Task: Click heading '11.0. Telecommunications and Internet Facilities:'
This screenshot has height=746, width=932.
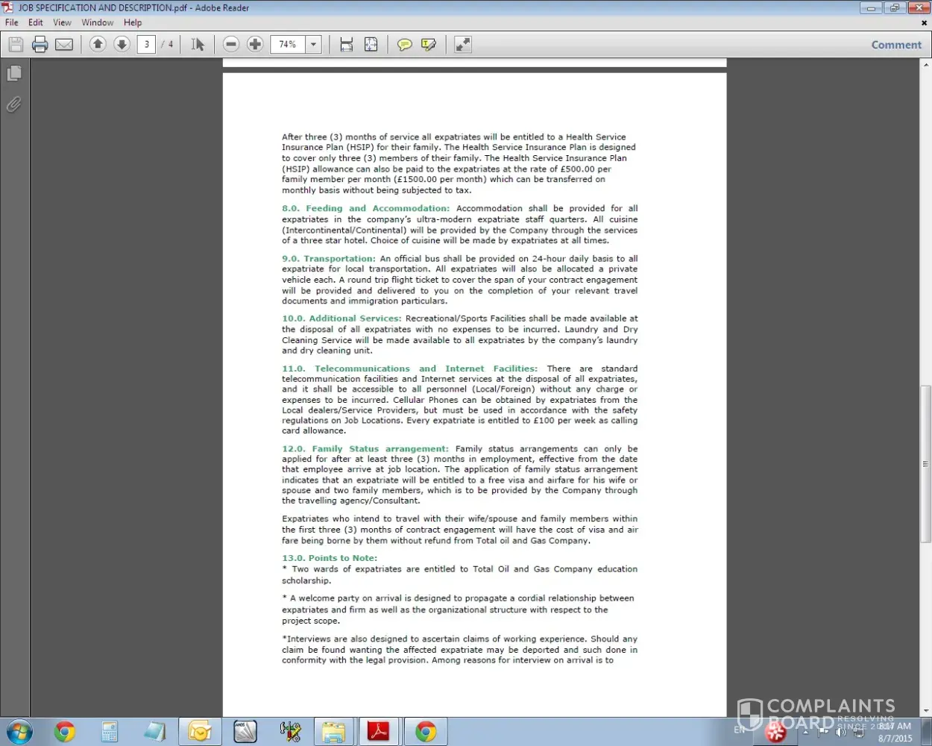Action: pos(409,369)
